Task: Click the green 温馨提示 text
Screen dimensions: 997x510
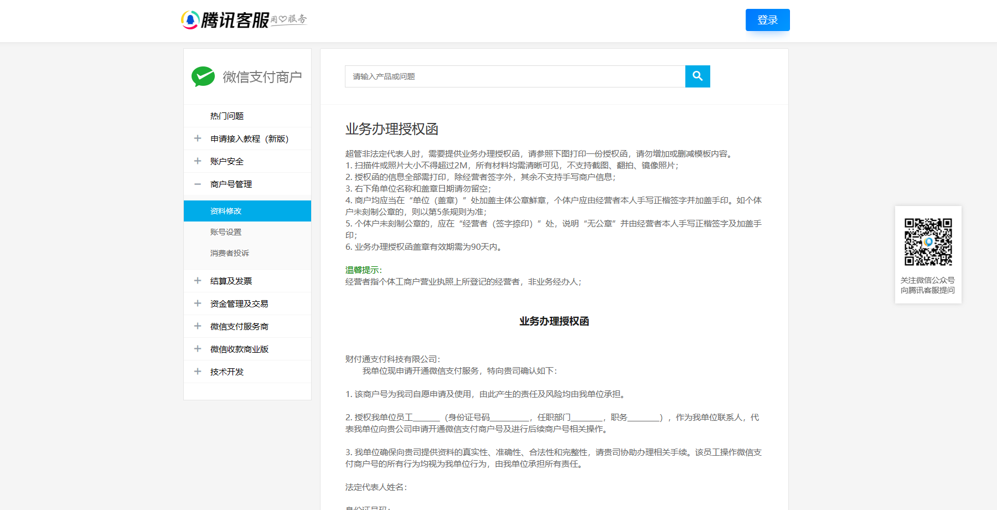Action: point(364,270)
